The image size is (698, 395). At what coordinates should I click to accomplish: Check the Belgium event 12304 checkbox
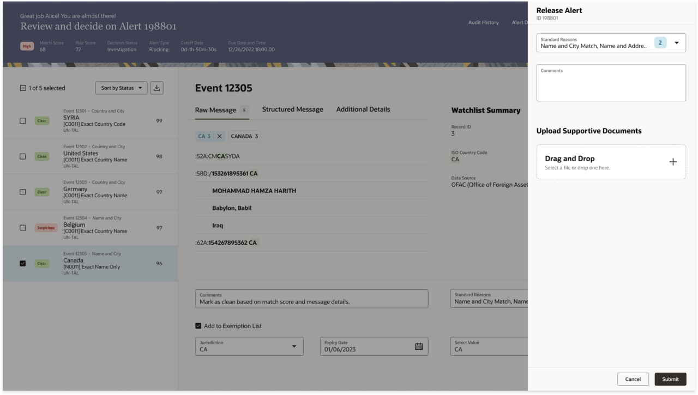click(x=23, y=228)
